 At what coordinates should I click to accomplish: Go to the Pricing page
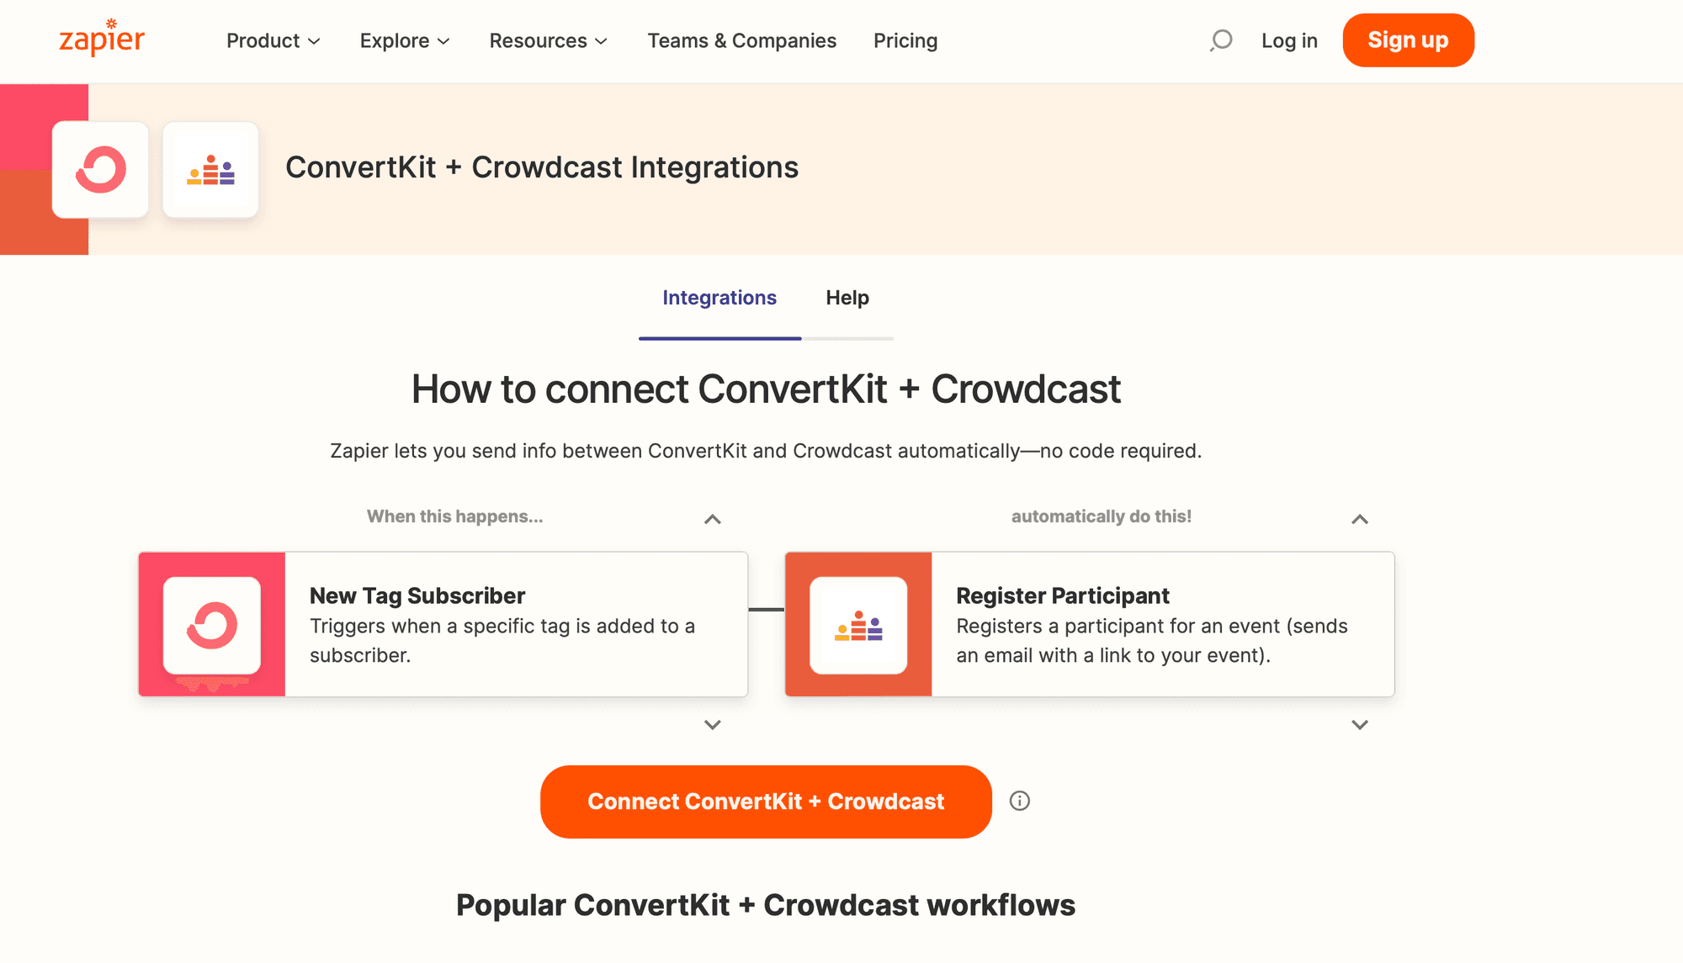[x=905, y=40]
